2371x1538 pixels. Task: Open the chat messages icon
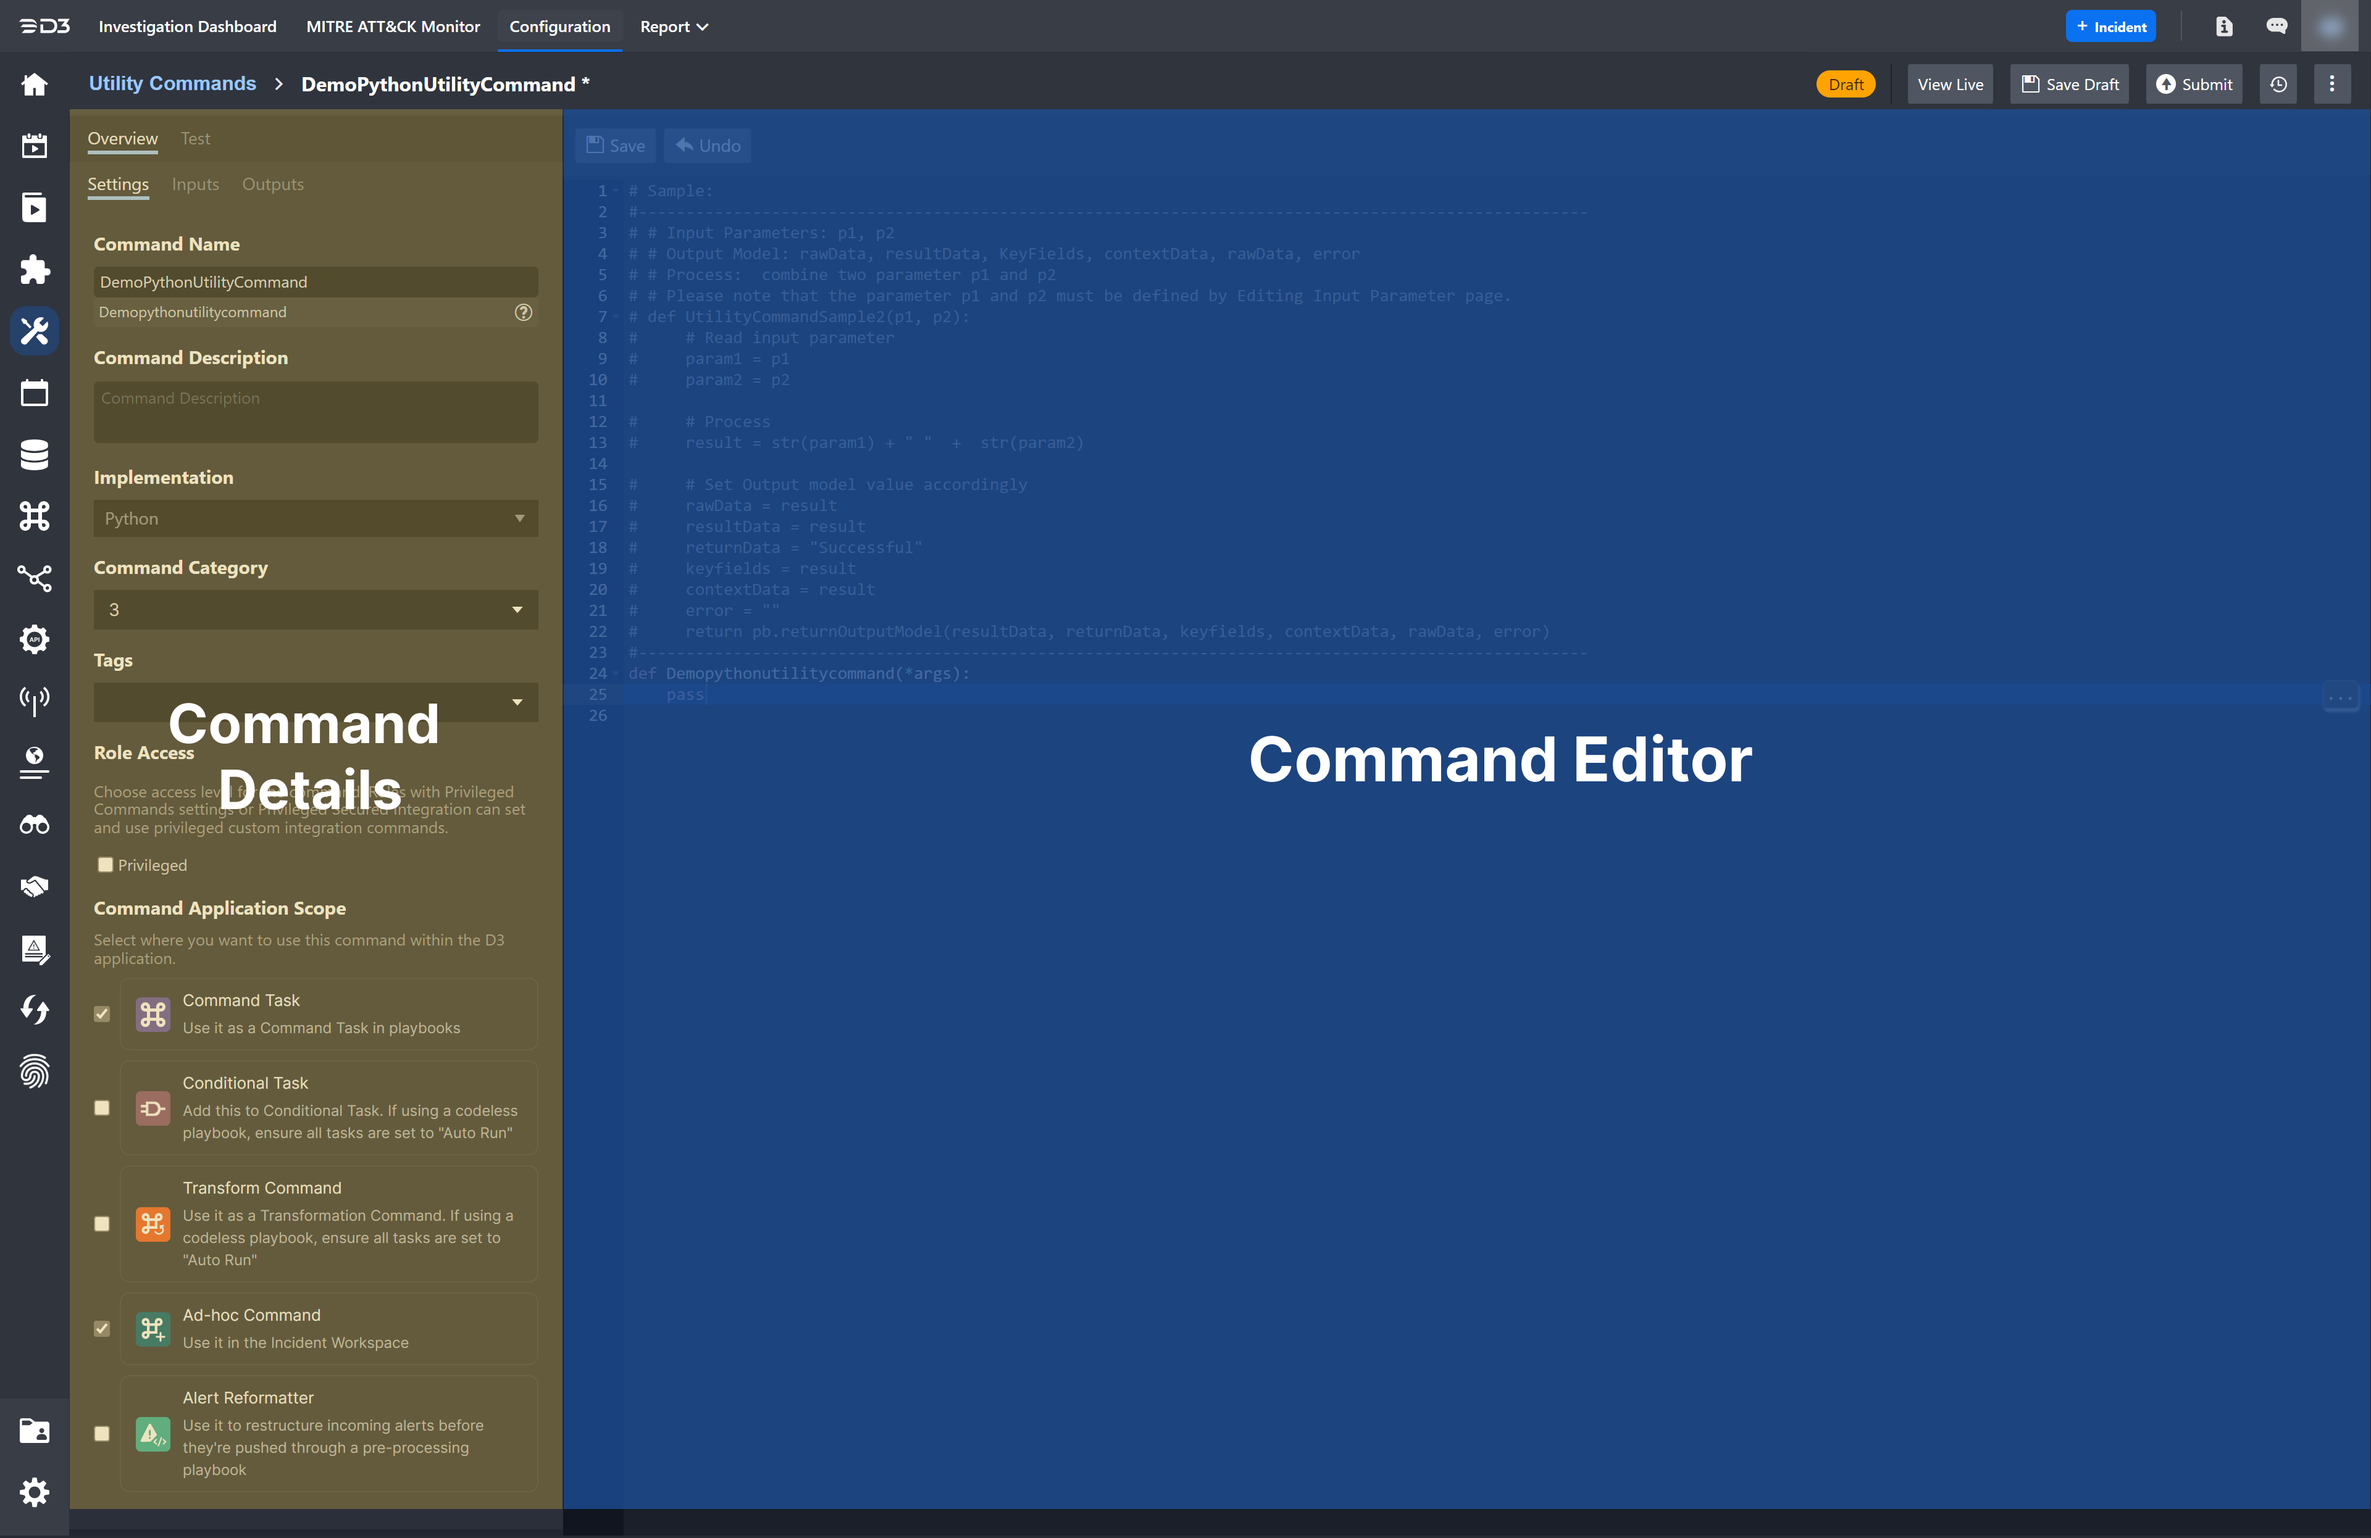(x=2277, y=27)
